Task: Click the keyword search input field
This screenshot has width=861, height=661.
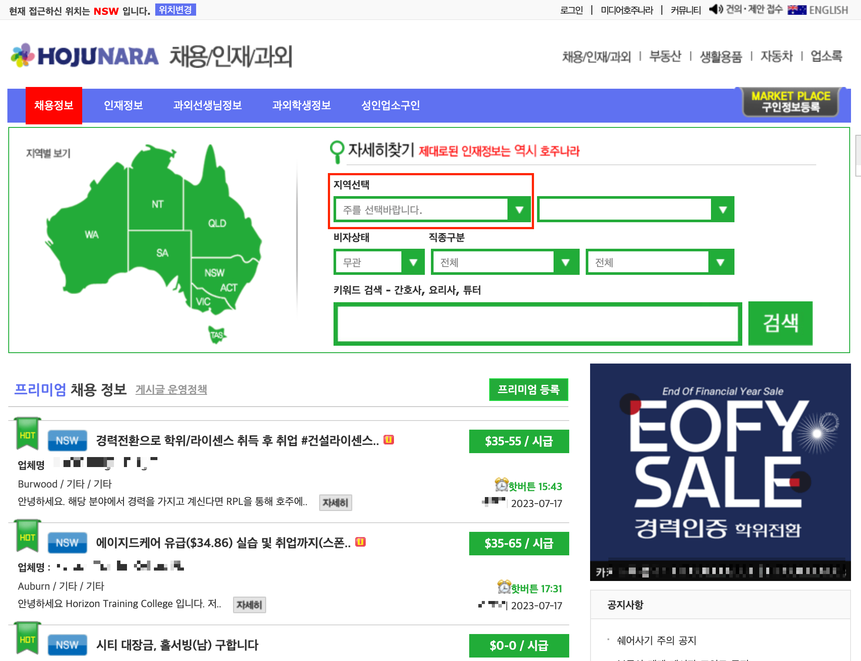Action: click(x=537, y=324)
